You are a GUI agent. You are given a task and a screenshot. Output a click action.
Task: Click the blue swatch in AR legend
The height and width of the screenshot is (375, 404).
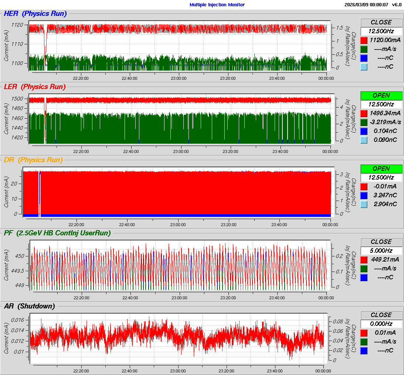pos(364,351)
